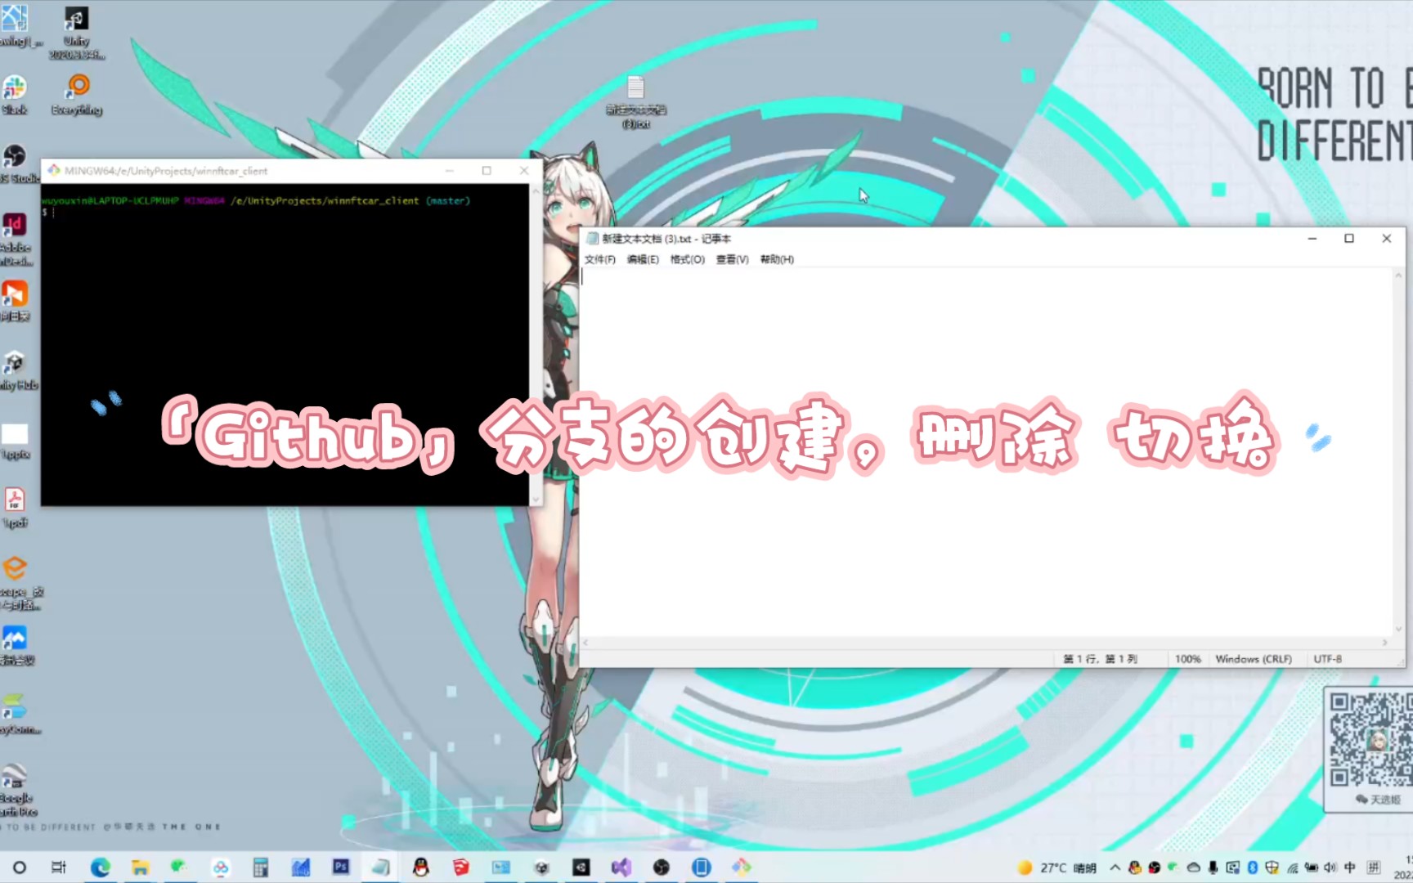The image size is (1413, 883).
Task: Close the MINGW64 Git Bash window
Action: click(524, 171)
